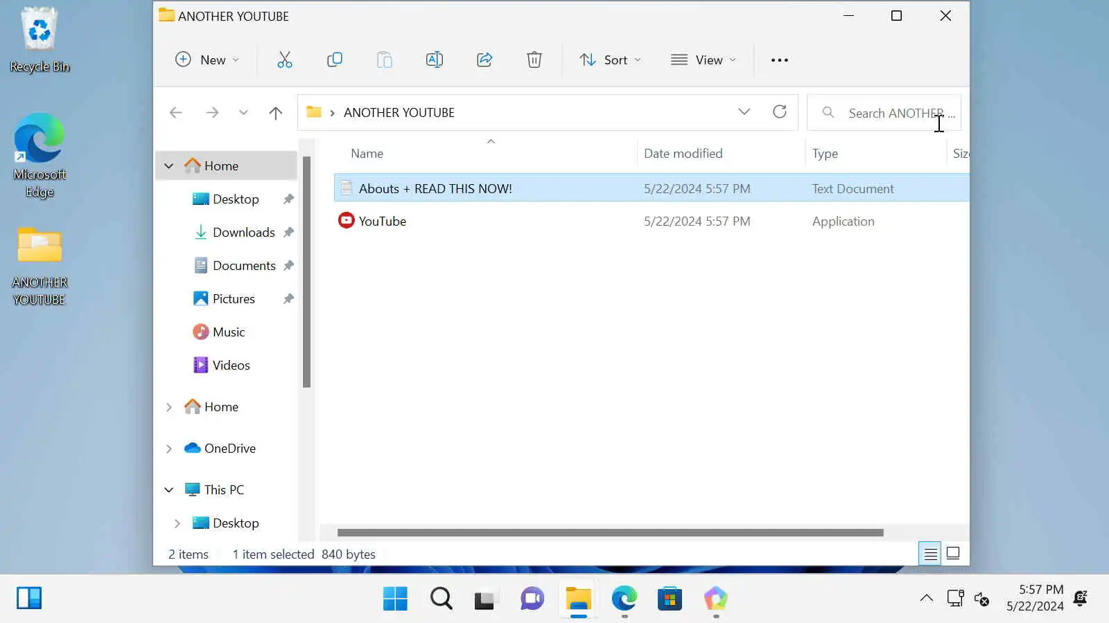Click ANOTHER YOUTUBE breadcrumb in address bar
The width and height of the screenshot is (1109, 623).
pos(399,112)
